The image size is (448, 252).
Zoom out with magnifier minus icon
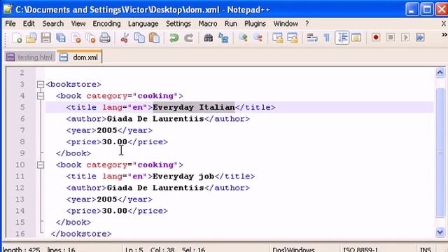(x=258, y=38)
